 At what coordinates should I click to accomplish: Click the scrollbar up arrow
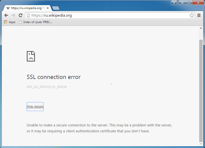click(x=201, y=28)
